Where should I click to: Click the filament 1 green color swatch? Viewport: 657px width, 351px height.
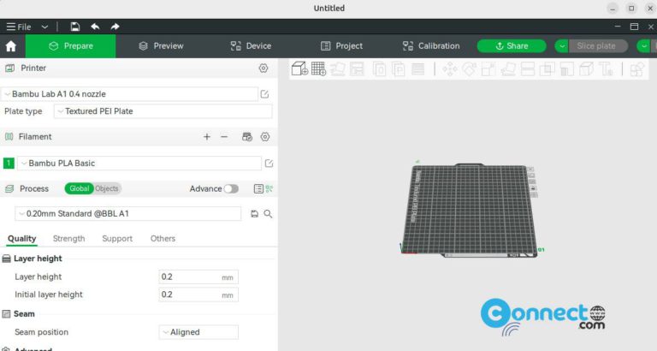click(9, 164)
